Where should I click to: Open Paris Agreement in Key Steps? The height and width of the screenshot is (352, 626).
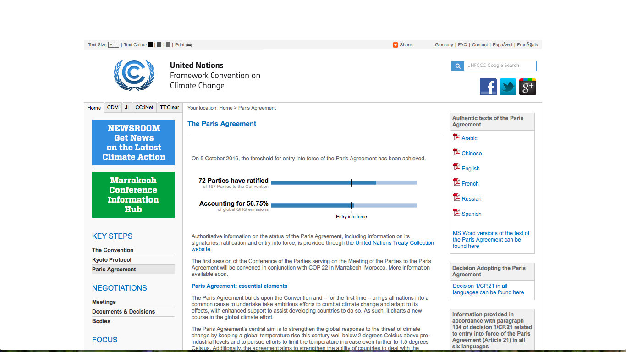[114, 269]
